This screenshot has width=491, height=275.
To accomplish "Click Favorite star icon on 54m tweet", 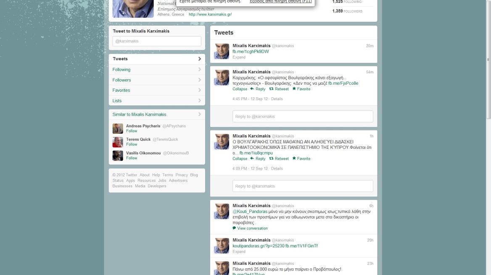I will [294, 89].
